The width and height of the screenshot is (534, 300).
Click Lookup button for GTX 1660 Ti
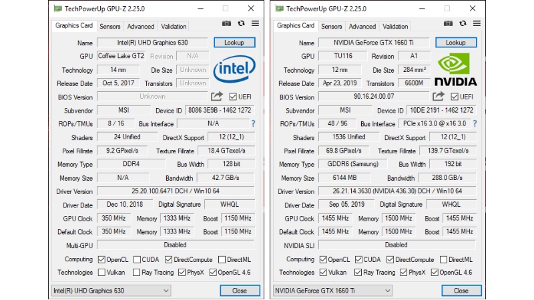click(456, 43)
